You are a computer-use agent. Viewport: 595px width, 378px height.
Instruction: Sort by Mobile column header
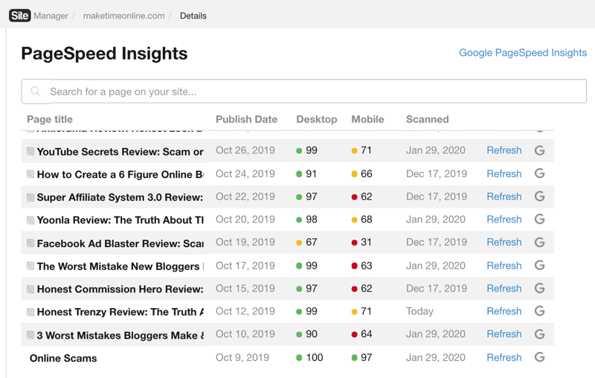(367, 119)
